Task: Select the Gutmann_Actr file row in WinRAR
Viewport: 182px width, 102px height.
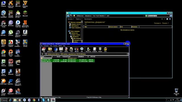Action: point(68,60)
